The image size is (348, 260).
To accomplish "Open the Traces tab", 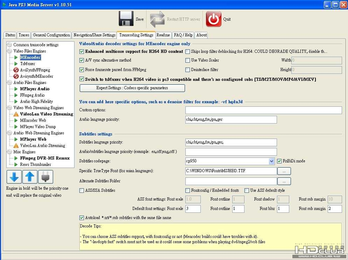I will (x=24, y=35).
